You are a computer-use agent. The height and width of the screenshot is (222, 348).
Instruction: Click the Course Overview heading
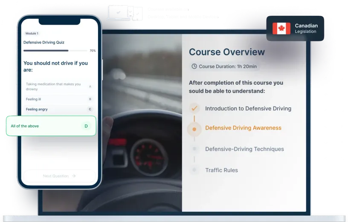pos(227,52)
